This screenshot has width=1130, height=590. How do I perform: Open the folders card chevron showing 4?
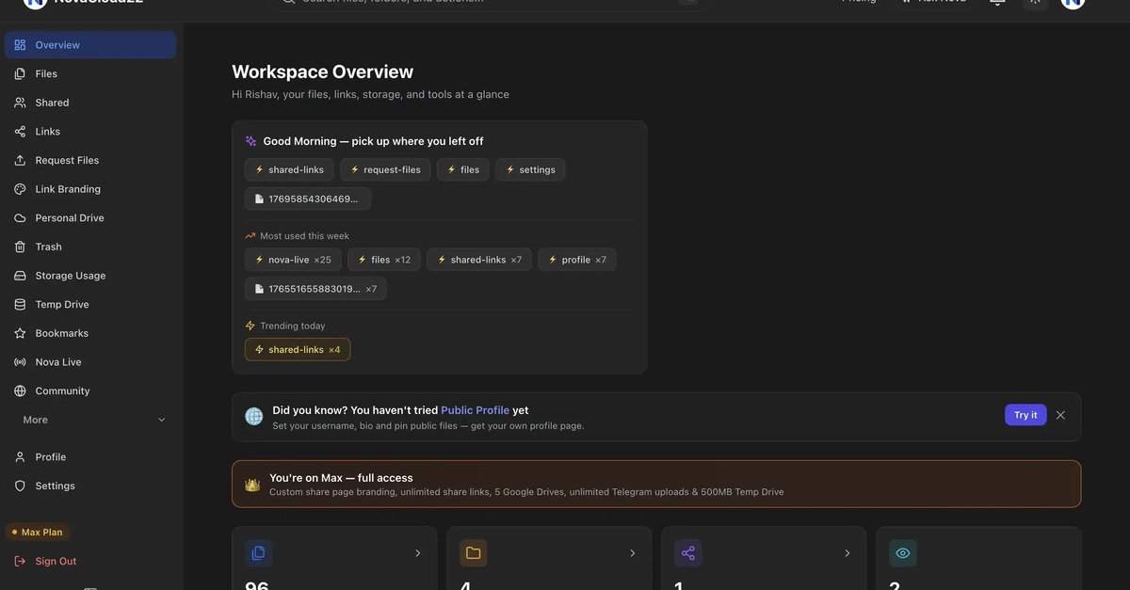(x=633, y=553)
